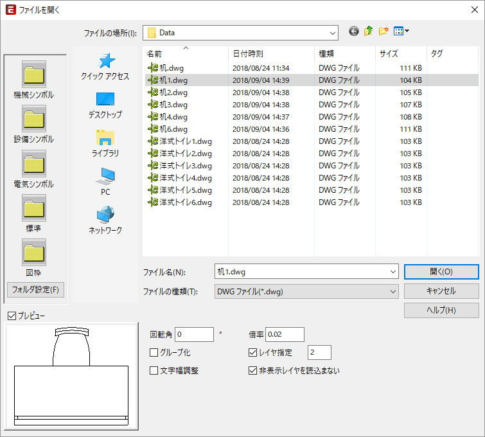The width and height of the screenshot is (485, 437).
Task: Open the ファイルの種類 dropdown
Action: coord(393,292)
